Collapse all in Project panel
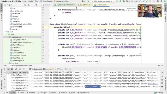 click(x=32, y=5)
